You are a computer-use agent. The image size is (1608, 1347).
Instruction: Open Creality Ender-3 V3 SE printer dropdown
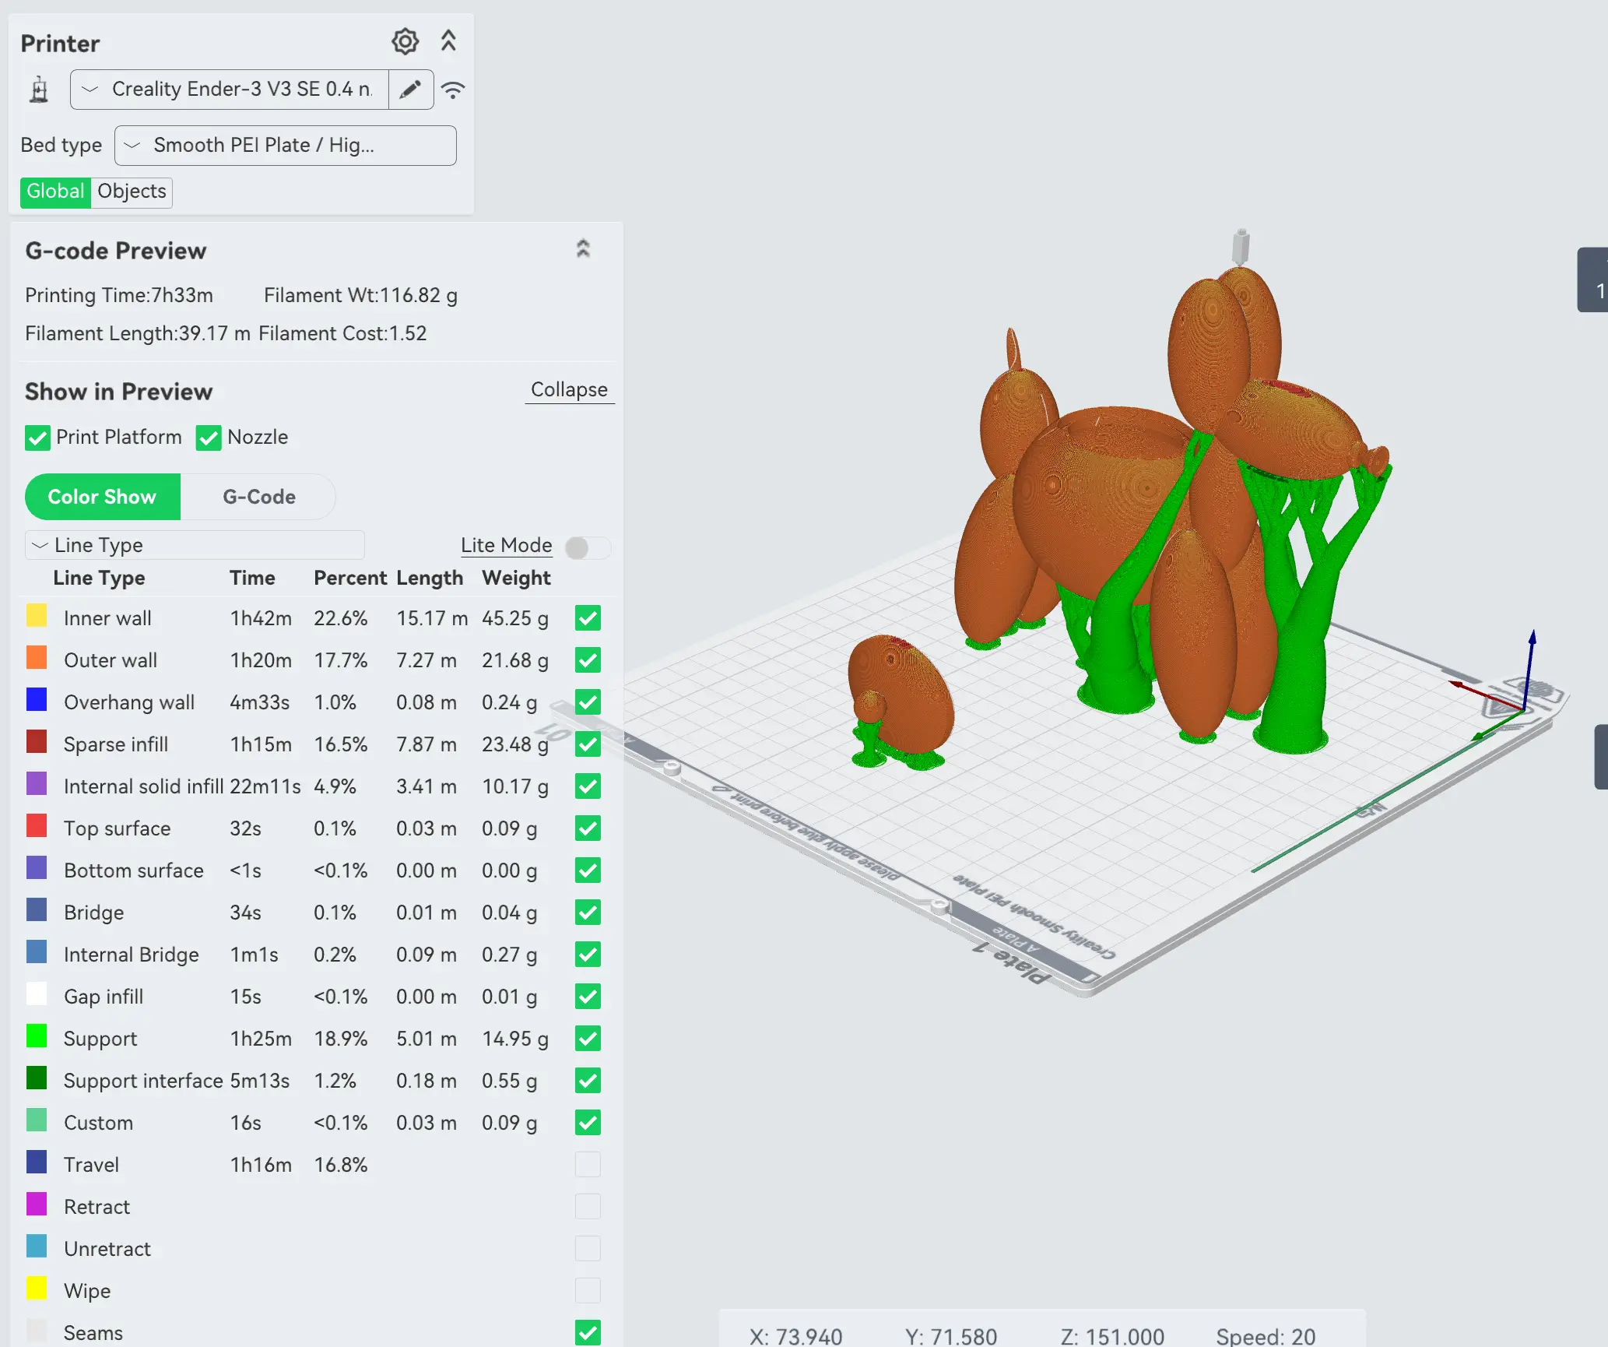[230, 90]
